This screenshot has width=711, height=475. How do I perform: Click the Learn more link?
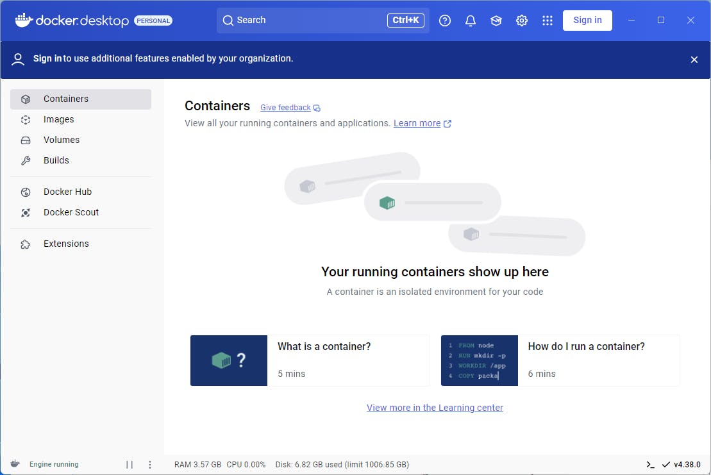417,123
